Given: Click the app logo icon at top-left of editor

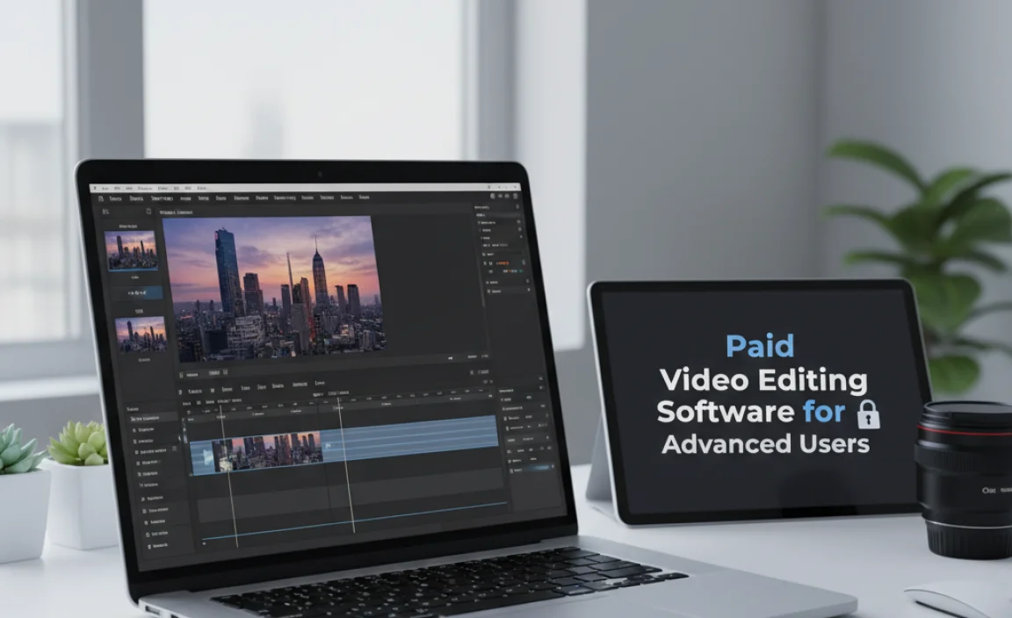Looking at the screenshot, I should pyautogui.click(x=99, y=198).
